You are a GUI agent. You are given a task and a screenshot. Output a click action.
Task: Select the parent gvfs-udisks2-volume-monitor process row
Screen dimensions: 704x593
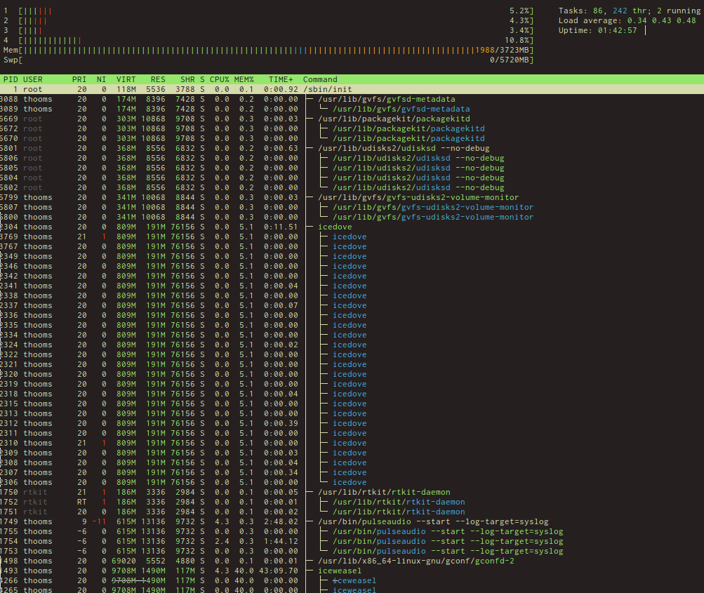click(418, 197)
